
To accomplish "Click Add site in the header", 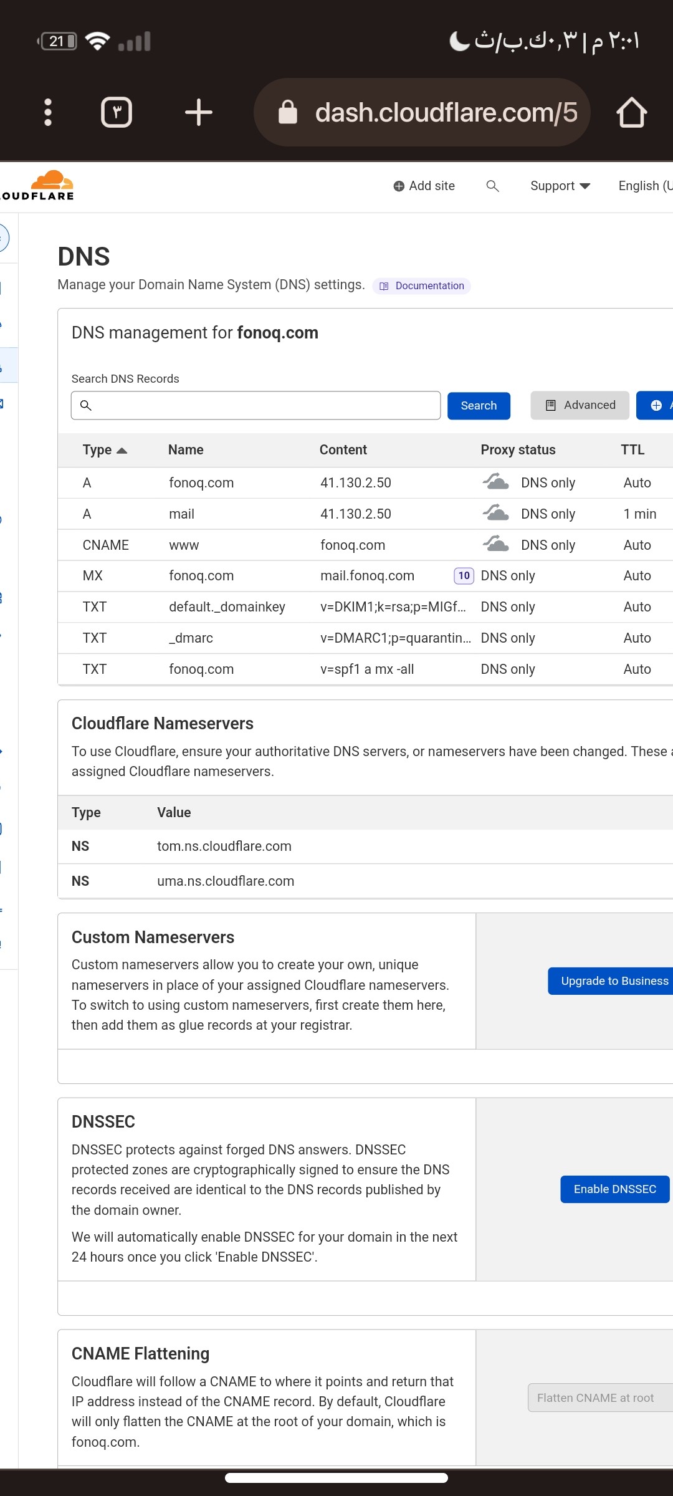I will [424, 186].
